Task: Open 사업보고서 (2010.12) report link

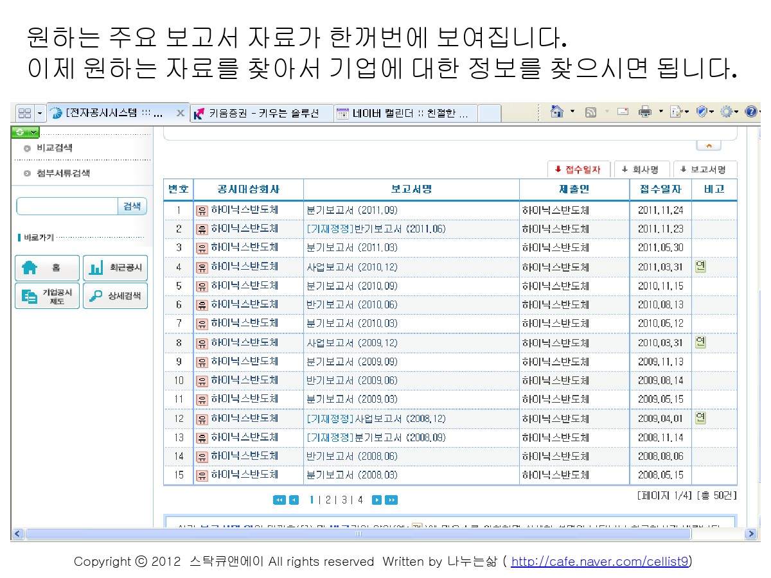Action: tap(351, 267)
